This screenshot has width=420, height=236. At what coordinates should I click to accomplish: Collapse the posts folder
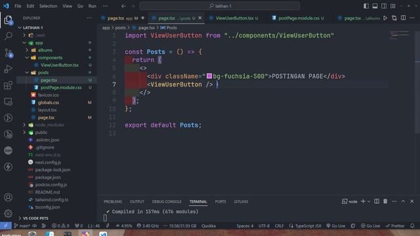click(27, 73)
